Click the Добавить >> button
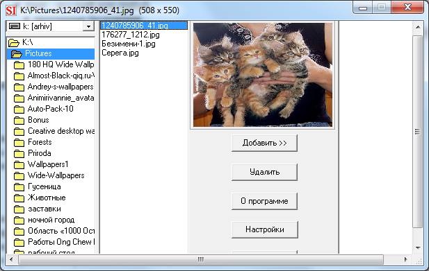 tap(265, 143)
